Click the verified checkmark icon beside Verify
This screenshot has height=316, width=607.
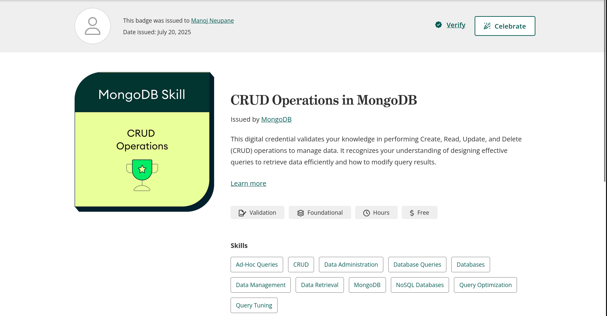438,25
